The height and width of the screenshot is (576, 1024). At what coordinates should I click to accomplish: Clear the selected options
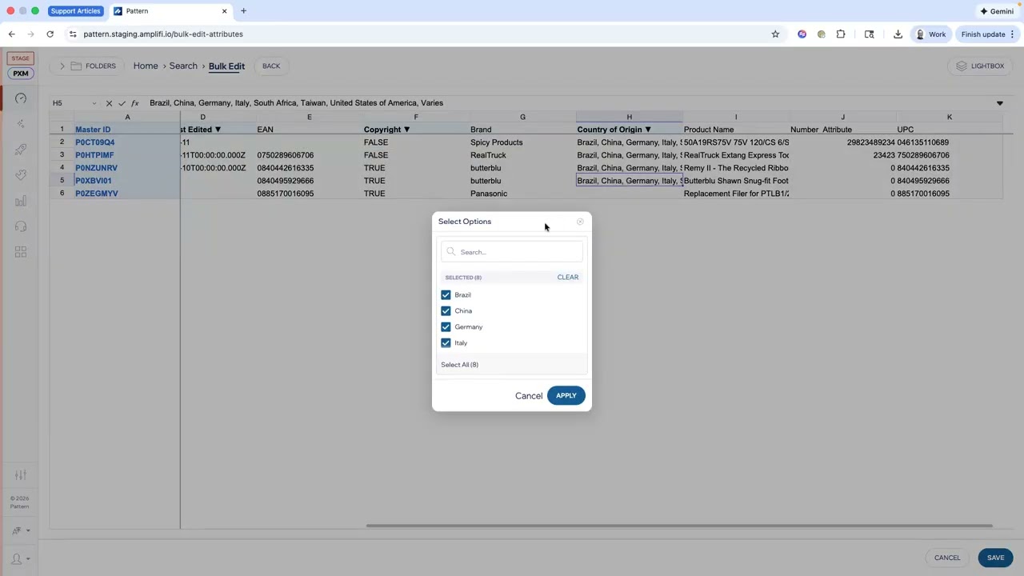tap(568, 278)
